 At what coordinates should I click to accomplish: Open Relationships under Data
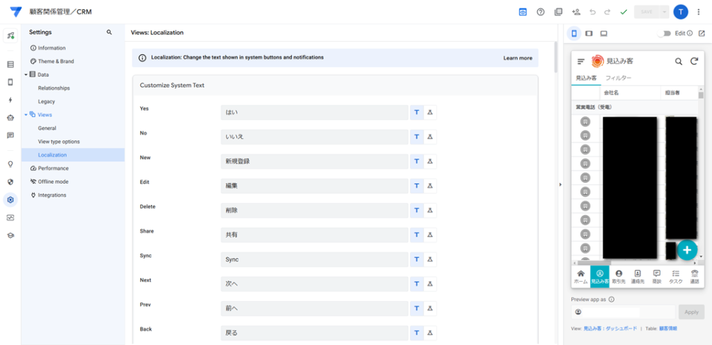click(x=54, y=88)
